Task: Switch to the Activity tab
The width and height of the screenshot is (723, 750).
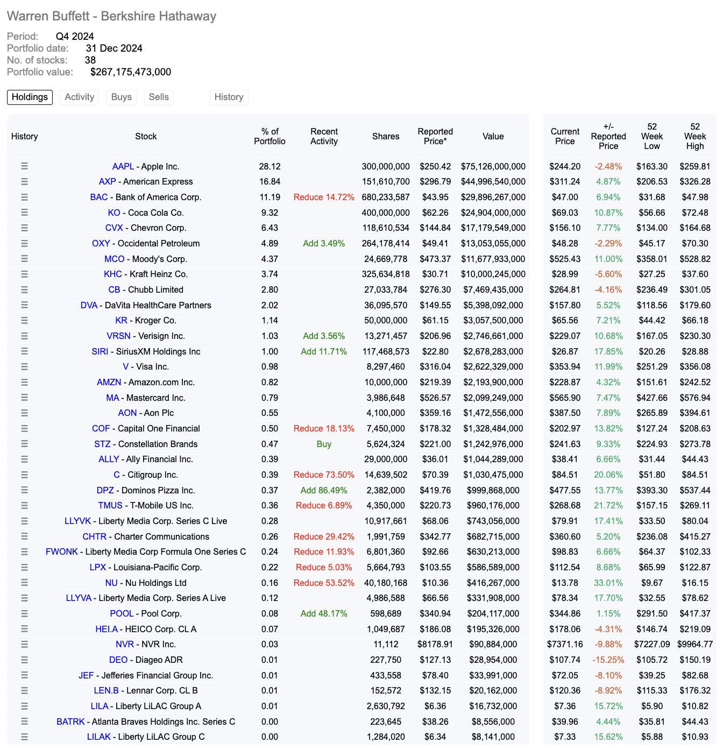Action: [79, 97]
